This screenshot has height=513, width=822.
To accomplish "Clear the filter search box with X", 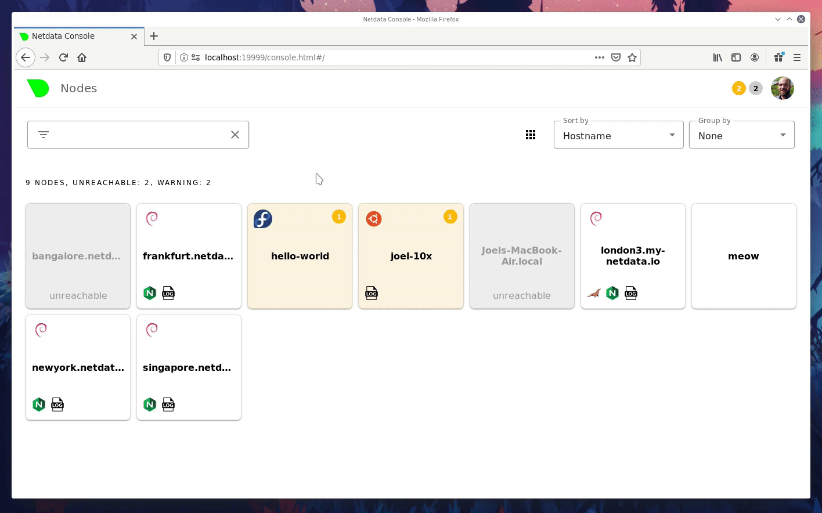I will pyautogui.click(x=235, y=135).
